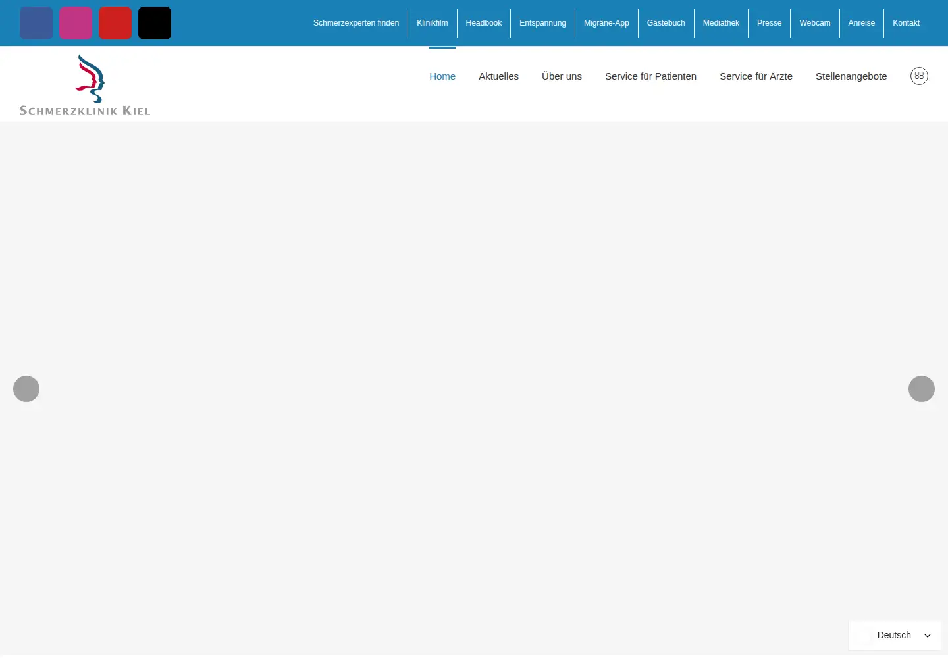Show the Anreise directions link

862,23
